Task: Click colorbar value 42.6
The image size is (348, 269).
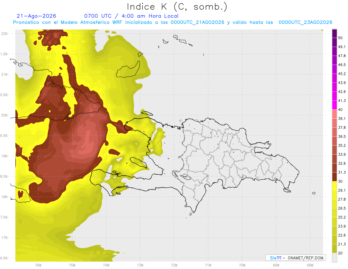Action: (x=342, y=92)
